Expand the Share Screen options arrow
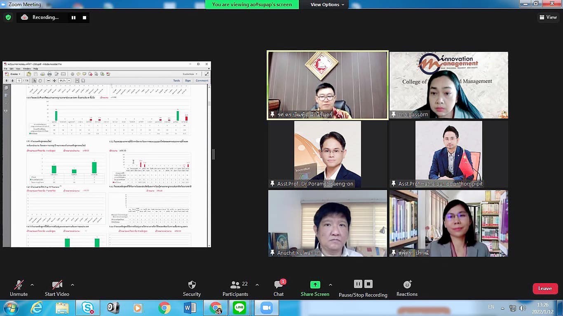This screenshot has height=316, width=563. (x=330, y=285)
